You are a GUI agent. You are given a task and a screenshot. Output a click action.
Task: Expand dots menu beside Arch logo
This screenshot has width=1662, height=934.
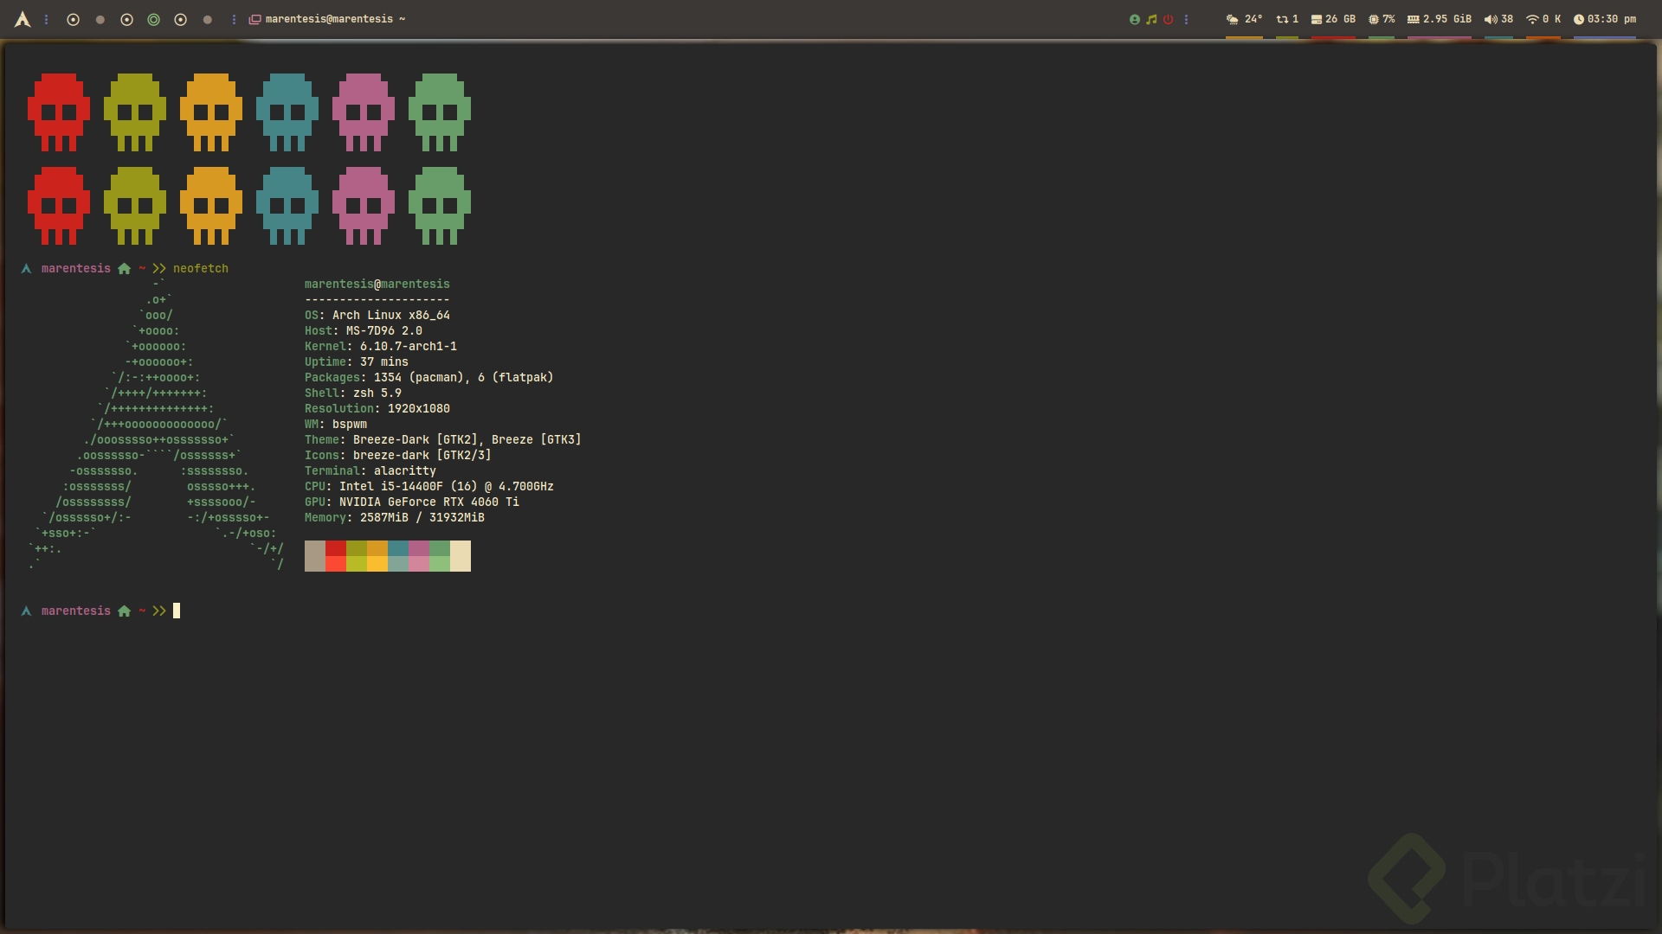point(47,19)
